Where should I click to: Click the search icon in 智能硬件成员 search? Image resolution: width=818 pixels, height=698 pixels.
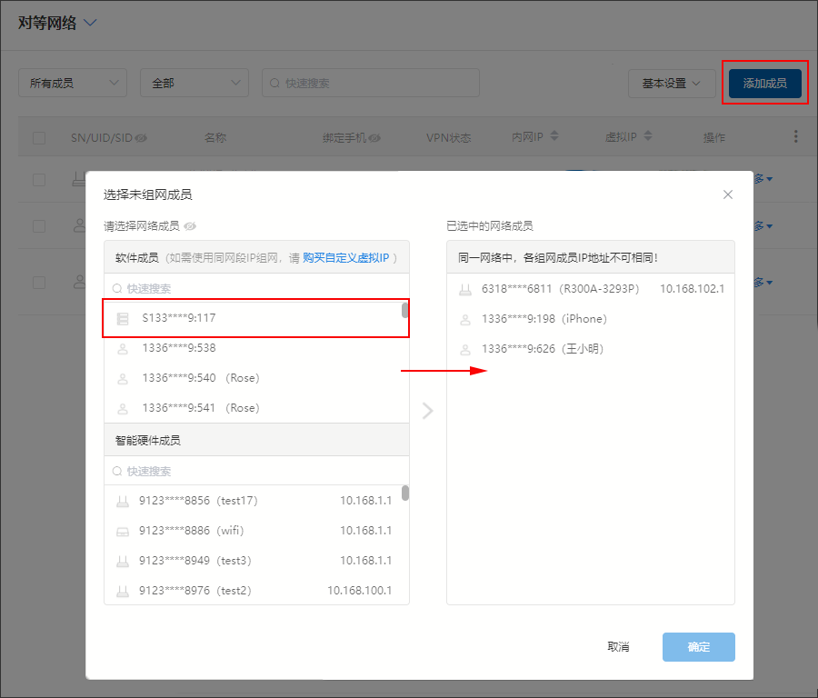click(117, 471)
